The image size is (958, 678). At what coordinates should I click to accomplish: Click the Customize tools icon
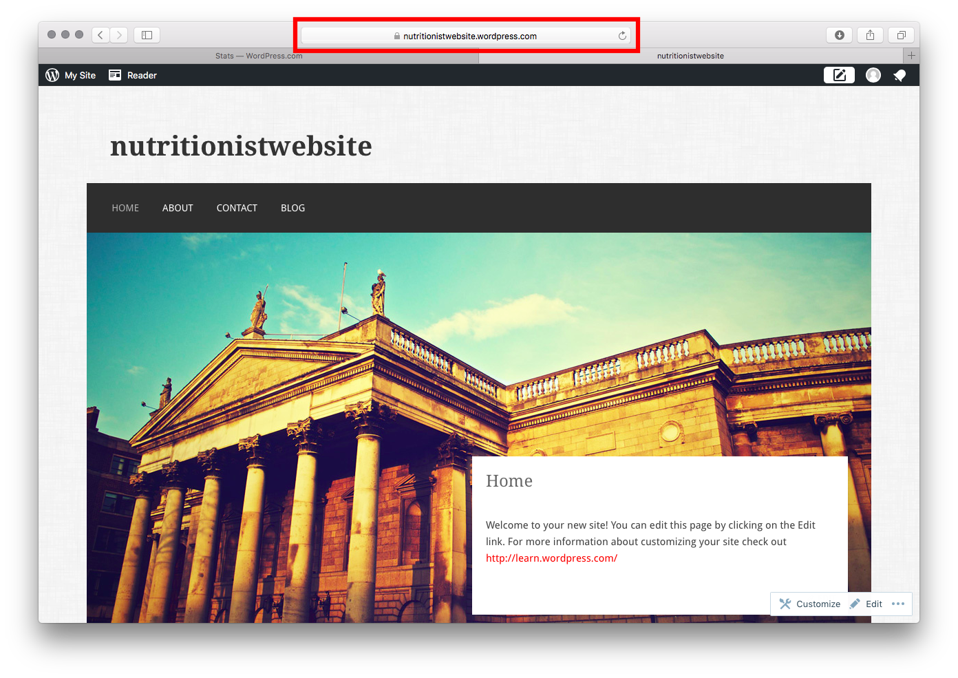[785, 604]
